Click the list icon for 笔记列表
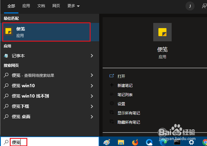The image size is (207, 146). tap(112, 94)
